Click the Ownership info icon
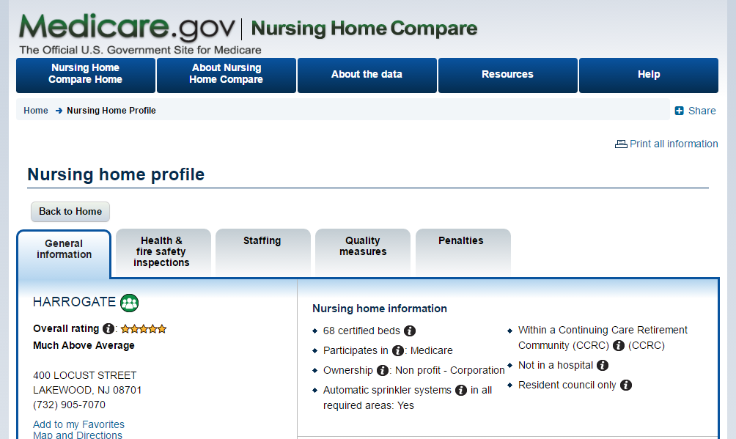This screenshot has height=439, width=736. pyautogui.click(x=383, y=370)
